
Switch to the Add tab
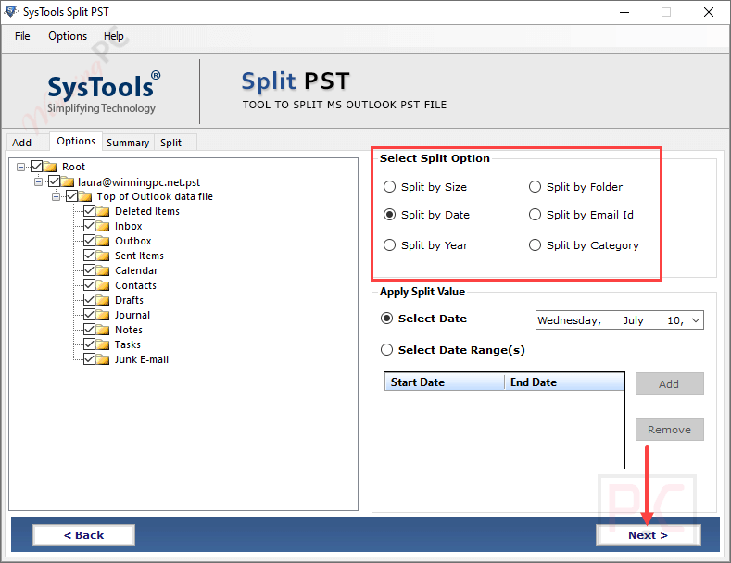tap(28, 143)
